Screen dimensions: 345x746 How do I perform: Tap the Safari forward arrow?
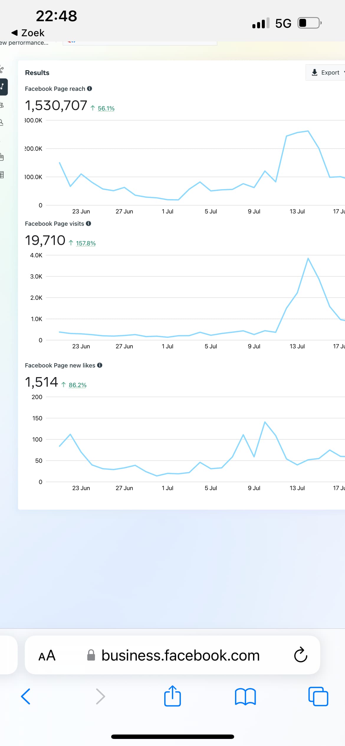[x=100, y=697]
